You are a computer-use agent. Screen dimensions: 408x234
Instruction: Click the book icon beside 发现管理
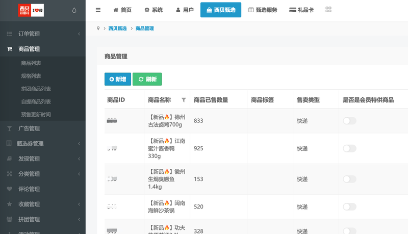tap(9, 159)
